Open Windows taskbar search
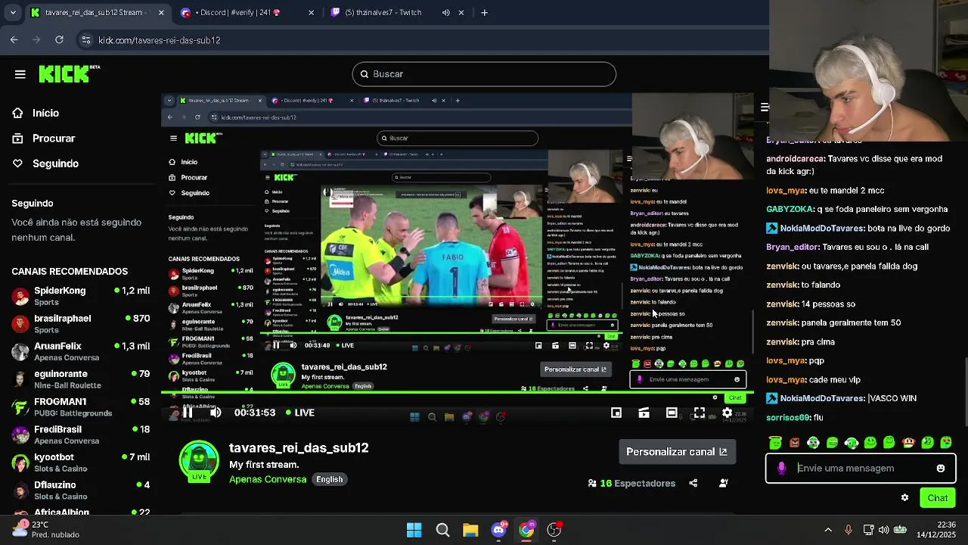The width and height of the screenshot is (968, 545). click(x=442, y=530)
